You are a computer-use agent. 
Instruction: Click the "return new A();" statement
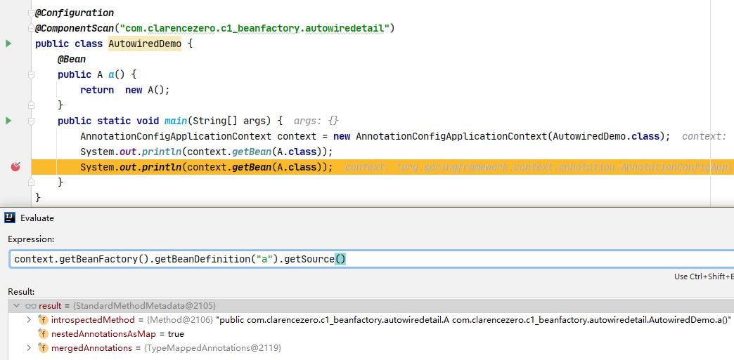coord(125,91)
